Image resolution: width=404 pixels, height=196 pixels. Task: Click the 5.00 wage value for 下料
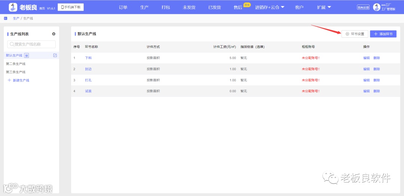click(233, 58)
